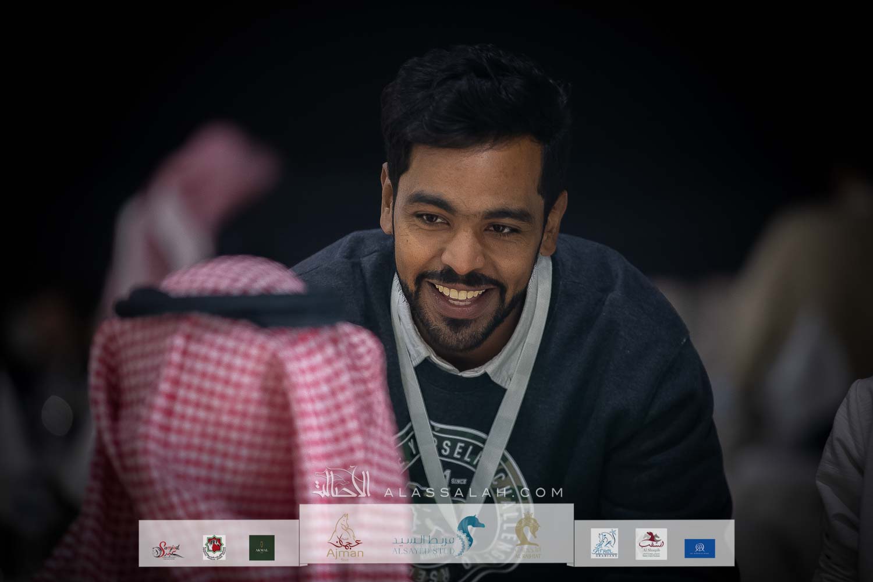Viewport: 873px width, 582px height.
Task: Click the red and green crest emblem logo
Action: click(x=212, y=548)
